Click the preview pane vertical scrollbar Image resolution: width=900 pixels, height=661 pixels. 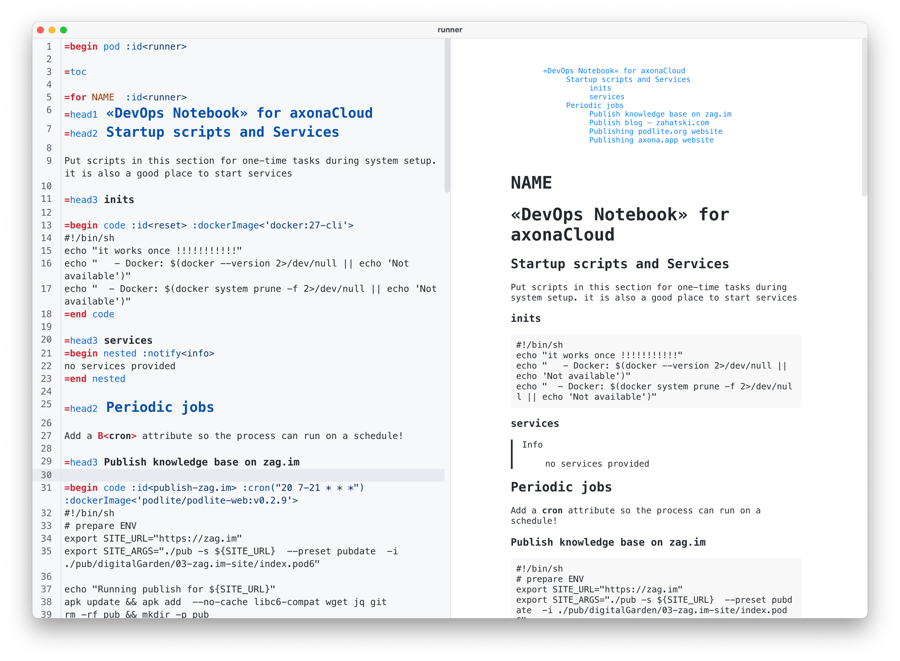tap(864, 118)
